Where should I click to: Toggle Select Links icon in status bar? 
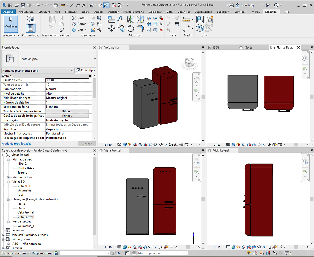[249, 253]
